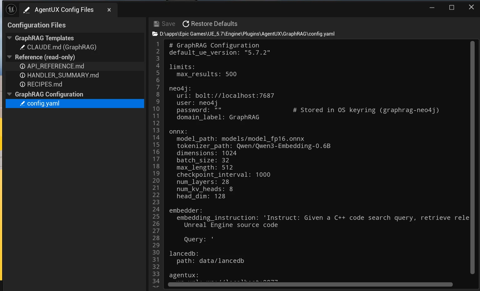Collapse the GraphRAG Configuration section
The image size is (480, 291).
point(9,94)
